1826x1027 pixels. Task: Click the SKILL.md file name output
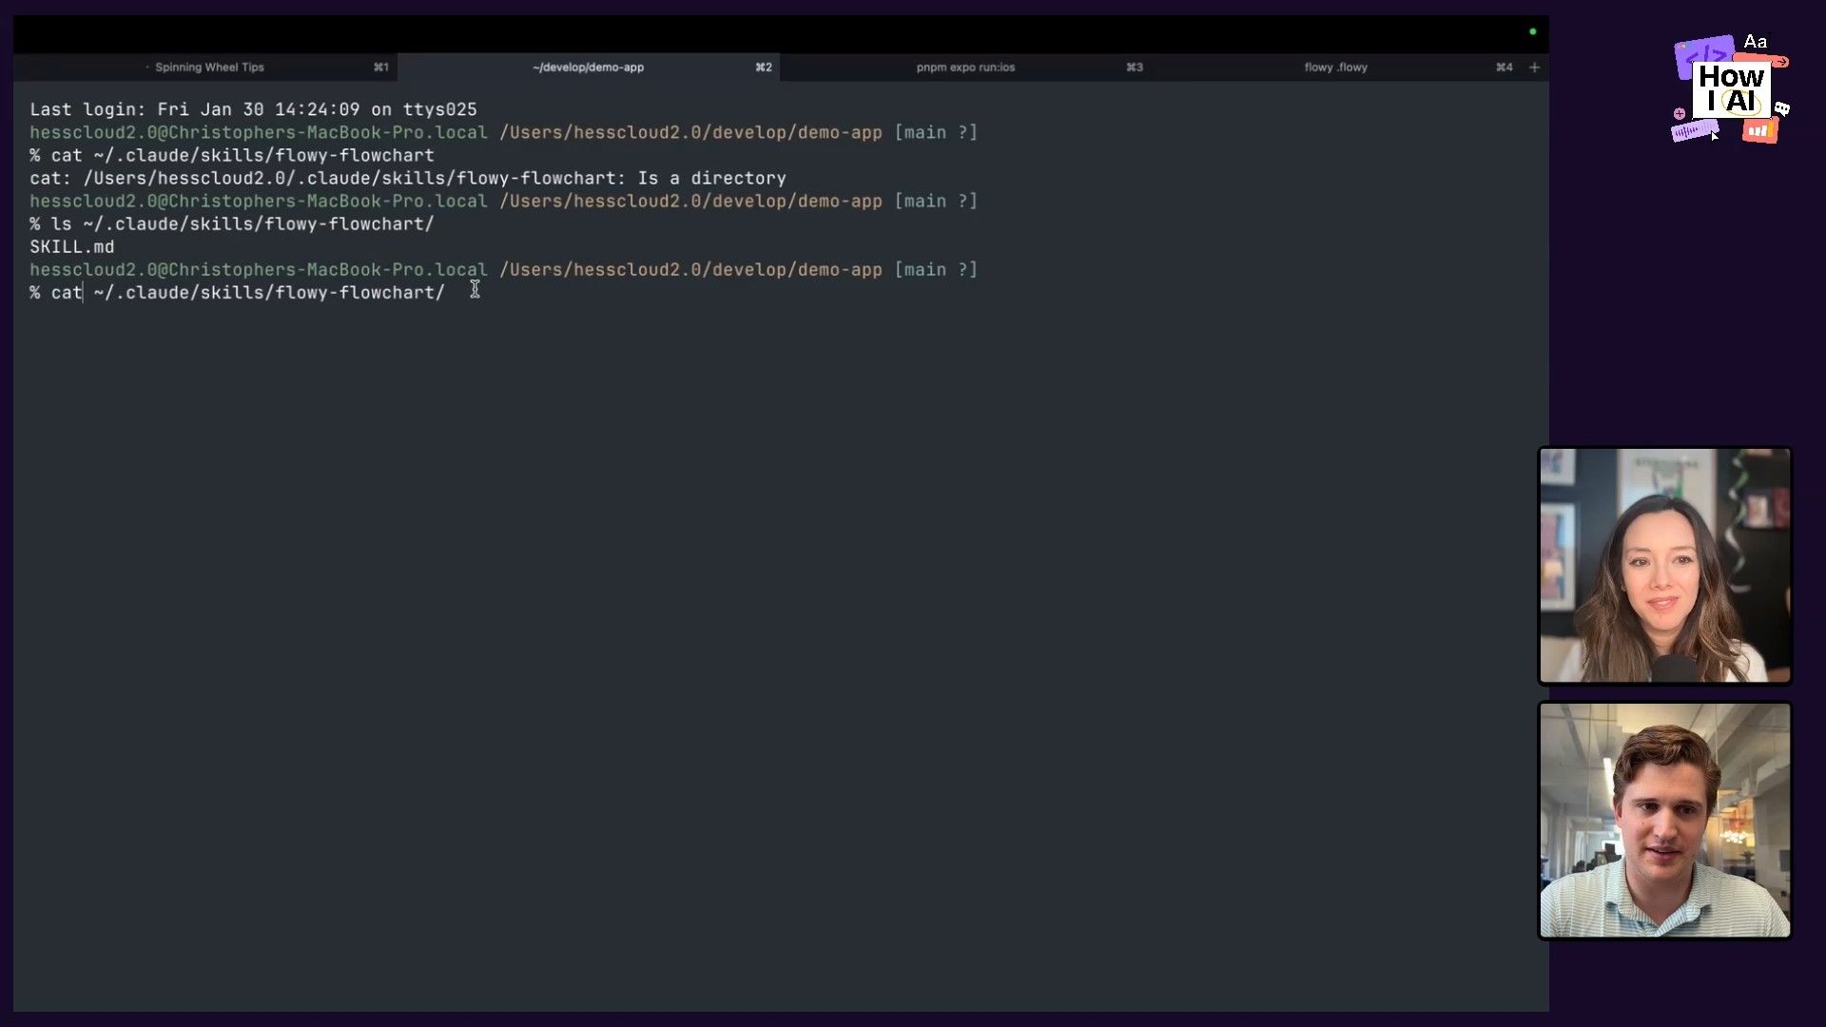(x=72, y=247)
